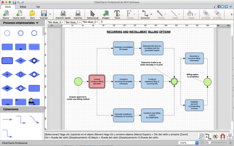234x146 pixels.
Task: Click the Twitter share icon
Action: click(223, 6)
